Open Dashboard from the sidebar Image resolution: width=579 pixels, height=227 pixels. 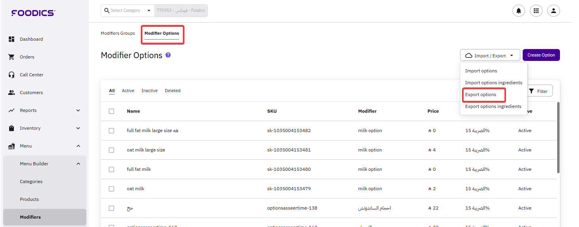(31, 39)
